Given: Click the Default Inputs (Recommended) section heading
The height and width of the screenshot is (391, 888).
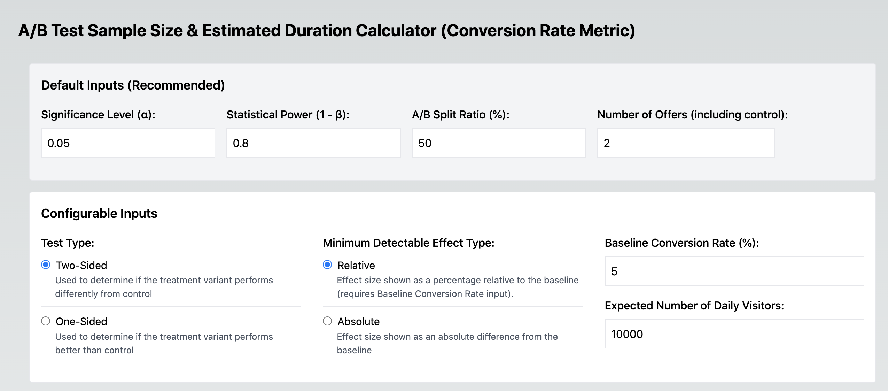Looking at the screenshot, I should click(x=132, y=84).
